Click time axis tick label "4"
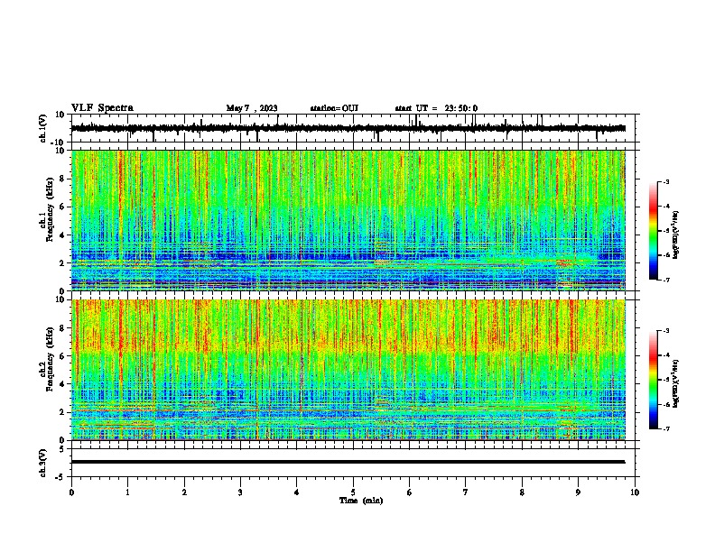Viewport: 715px width, 552px height. point(297,492)
